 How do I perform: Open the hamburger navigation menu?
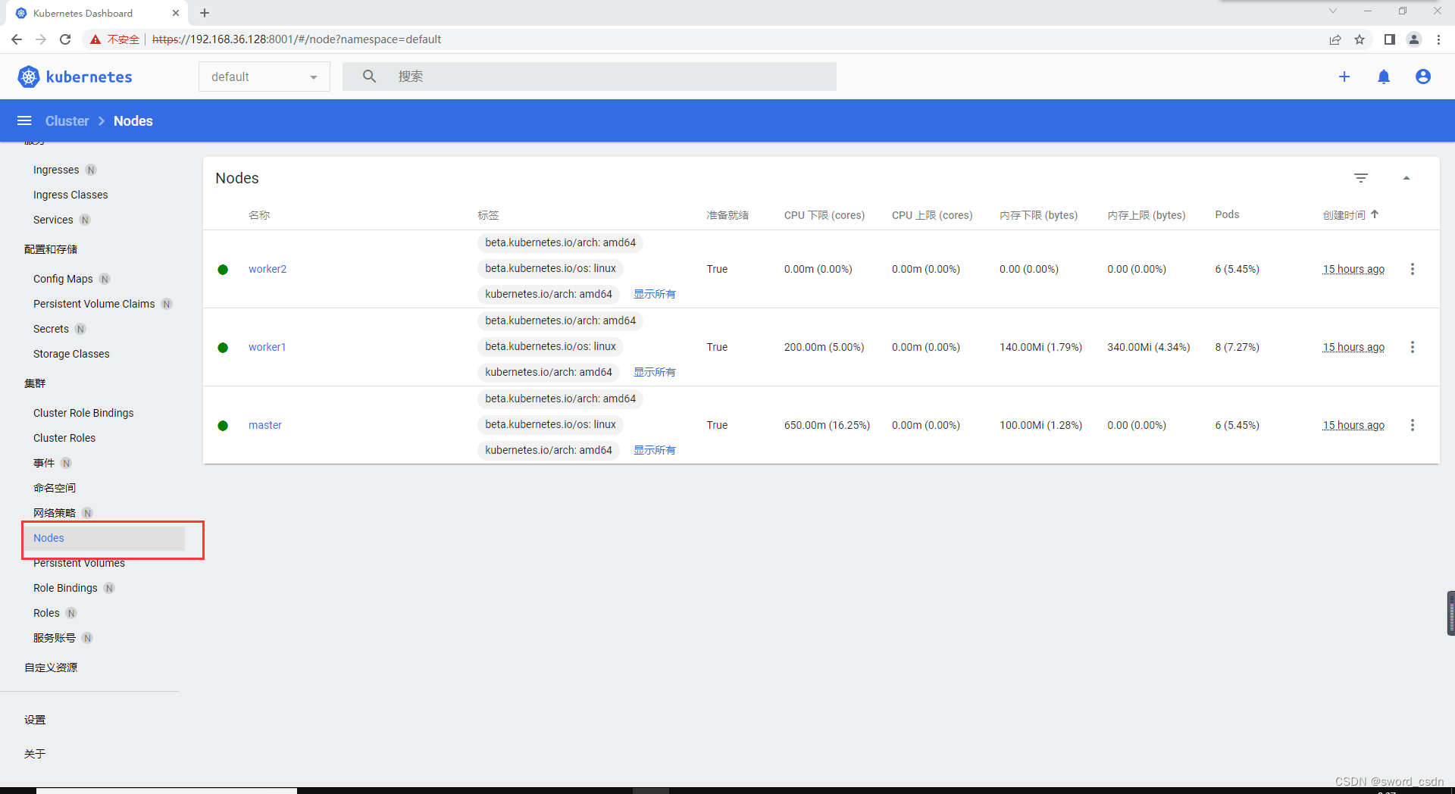pyautogui.click(x=24, y=121)
